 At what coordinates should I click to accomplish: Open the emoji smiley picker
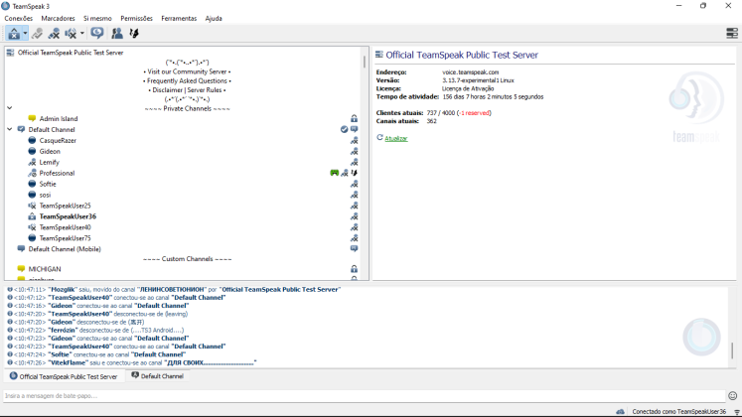[x=733, y=396]
